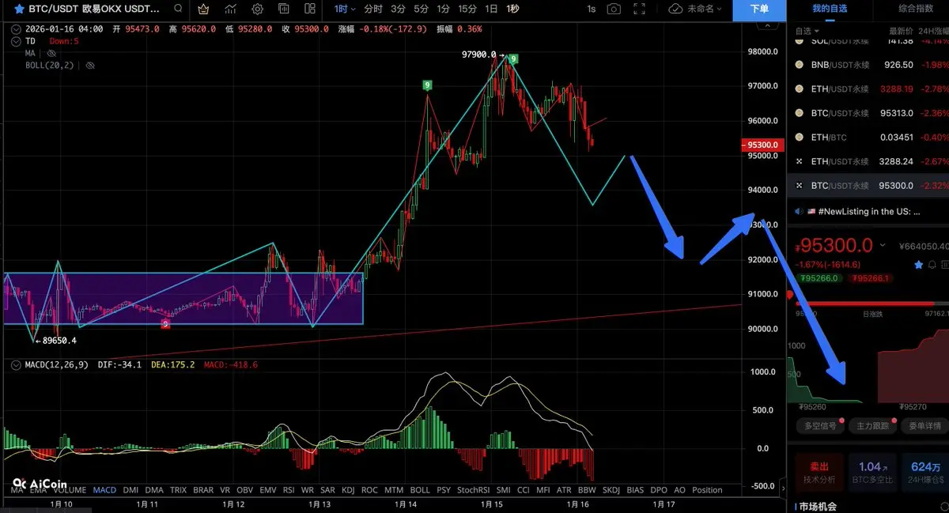Open the #NewListing in the US news link
The height and width of the screenshot is (513, 949).
pos(868,211)
